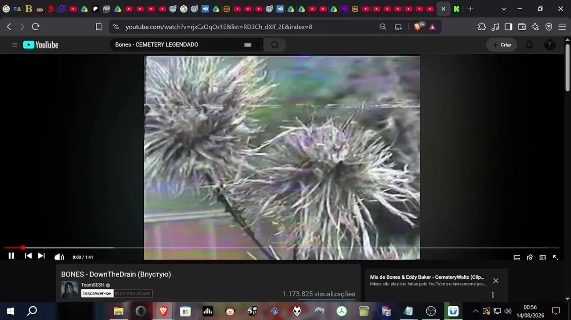
Task: Open Microsoft Store from the taskbar
Action: [186, 311]
